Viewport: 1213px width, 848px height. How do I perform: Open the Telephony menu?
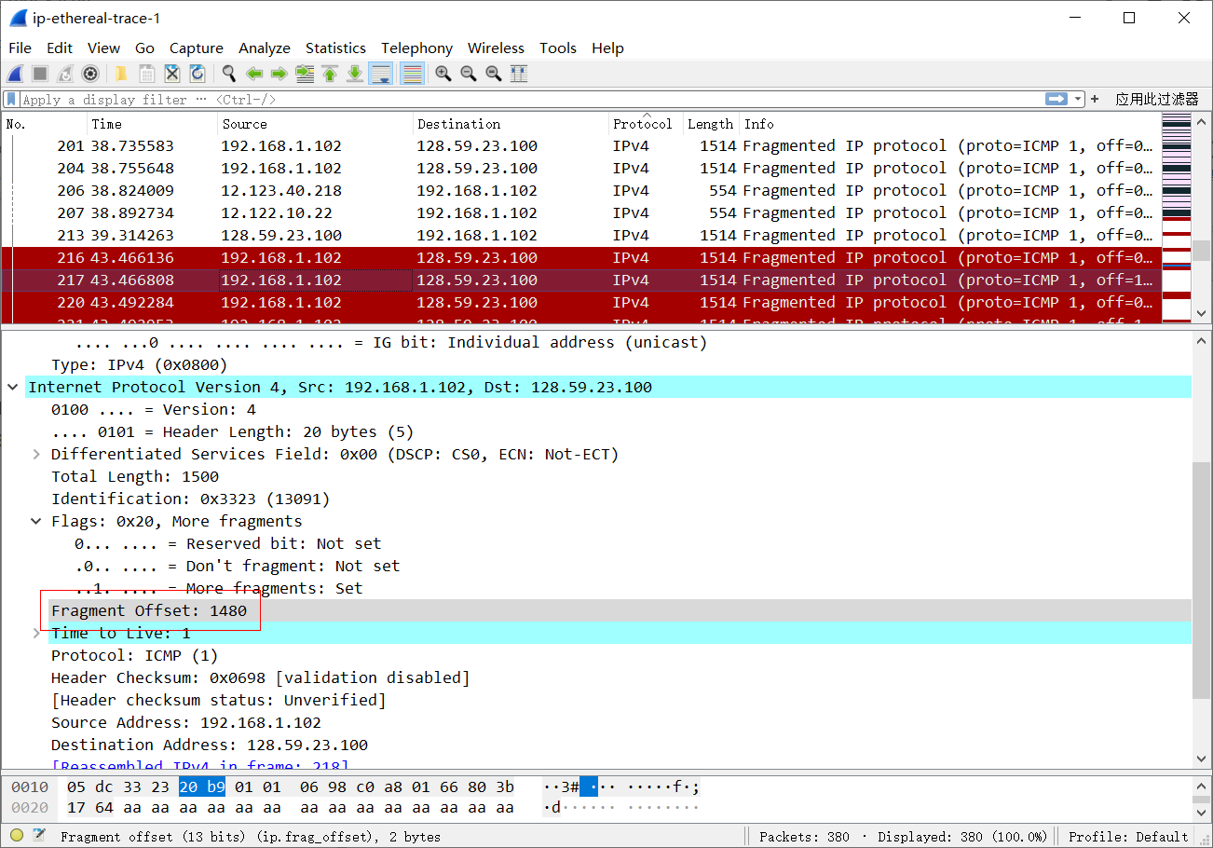pyautogui.click(x=416, y=48)
